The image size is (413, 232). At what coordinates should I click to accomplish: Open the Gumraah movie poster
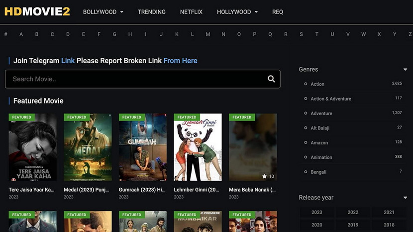[142, 147]
